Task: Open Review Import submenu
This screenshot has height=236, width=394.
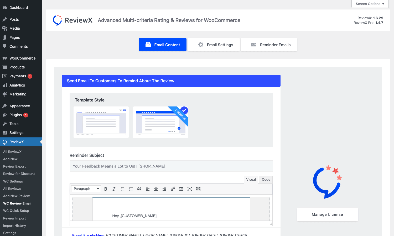Action: [x=14, y=218]
